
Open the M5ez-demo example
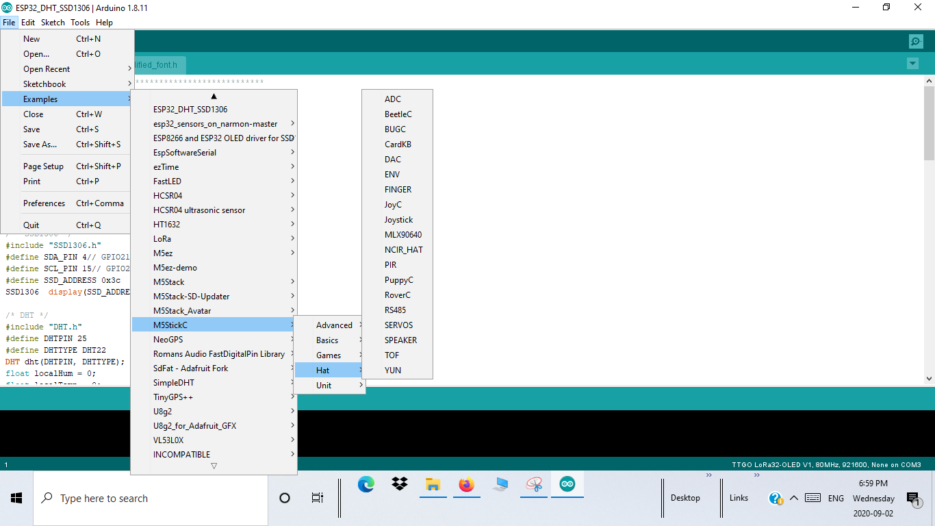214,268
